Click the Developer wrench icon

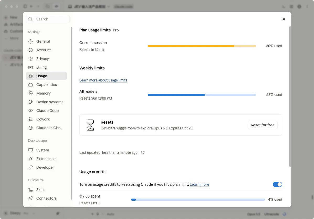tap(30, 167)
